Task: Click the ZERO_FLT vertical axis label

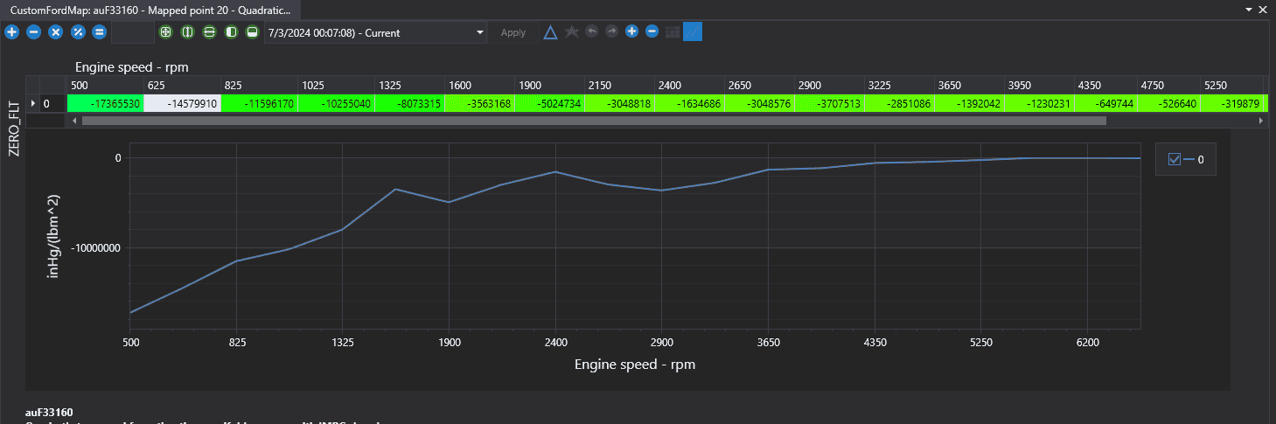Action: [x=13, y=127]
